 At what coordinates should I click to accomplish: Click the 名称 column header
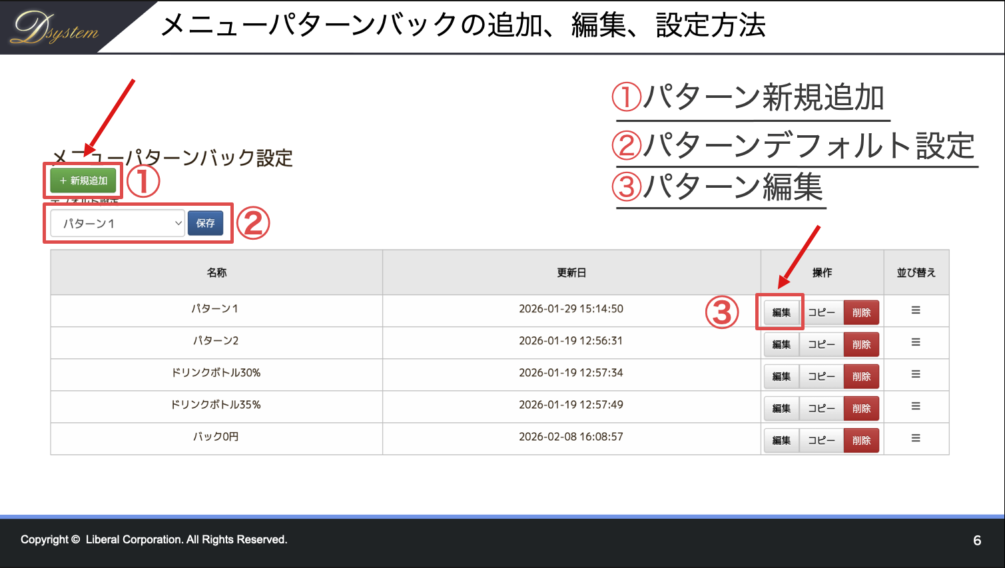tap(216, 272)
